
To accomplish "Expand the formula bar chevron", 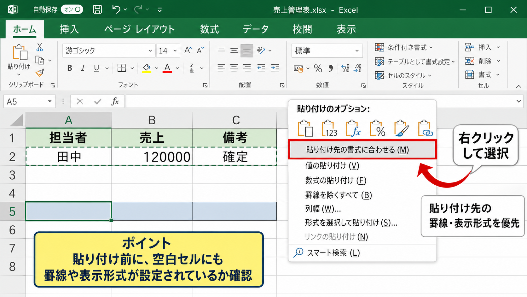I will pyautogui.click(x=518, y=101).
